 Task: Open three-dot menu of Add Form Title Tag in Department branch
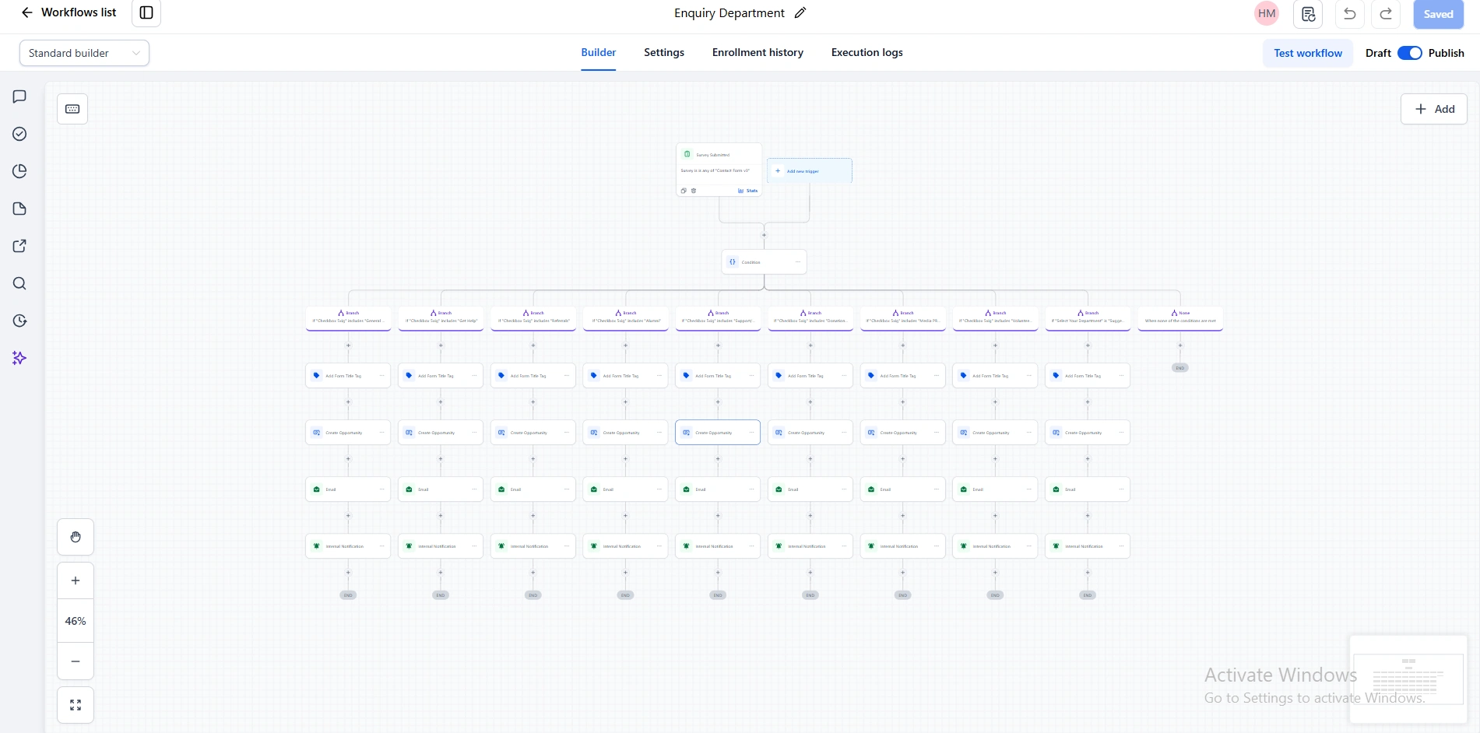1121,376
